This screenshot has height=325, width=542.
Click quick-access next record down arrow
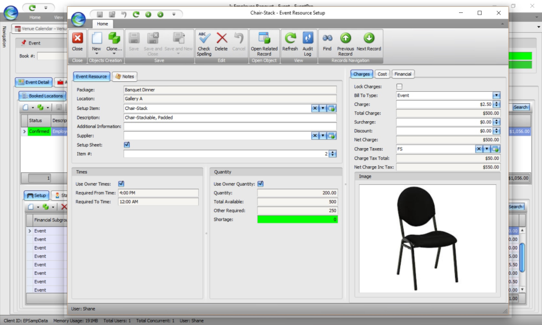(x=160, y=14)
